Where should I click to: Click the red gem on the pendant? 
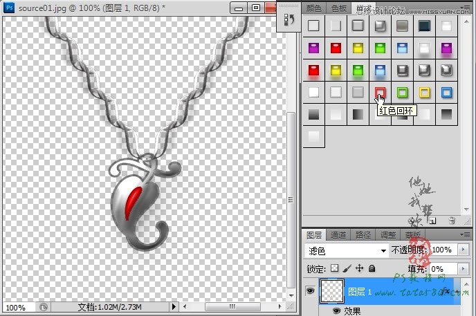coord(133,203)
